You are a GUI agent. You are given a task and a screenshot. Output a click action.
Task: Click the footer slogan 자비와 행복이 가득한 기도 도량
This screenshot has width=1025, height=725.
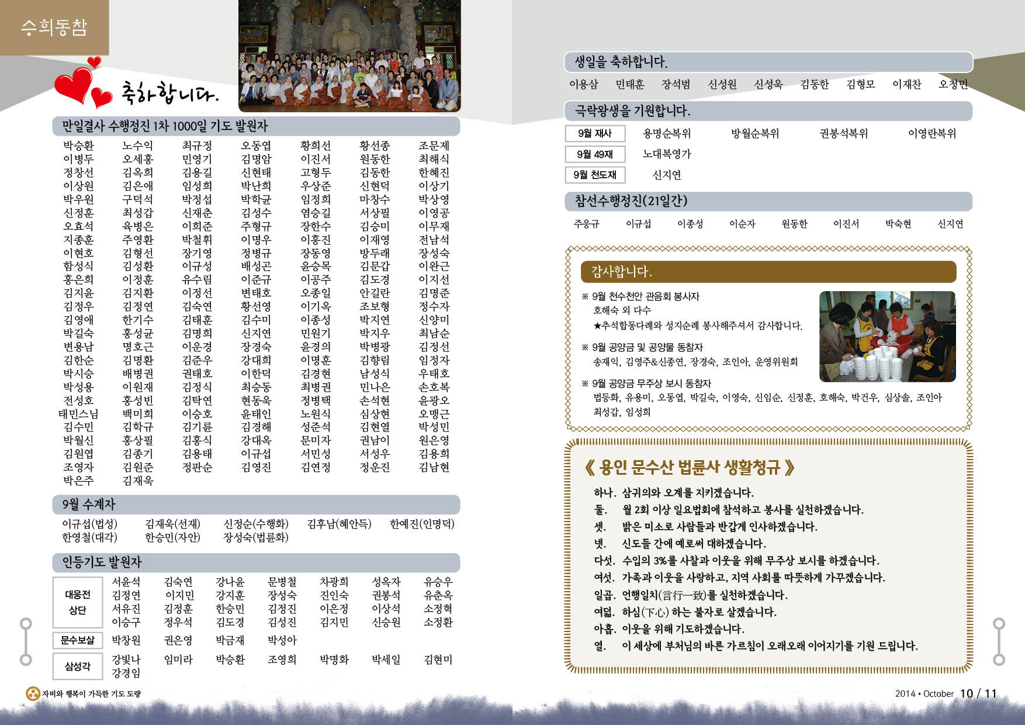(x=91, y=694)
